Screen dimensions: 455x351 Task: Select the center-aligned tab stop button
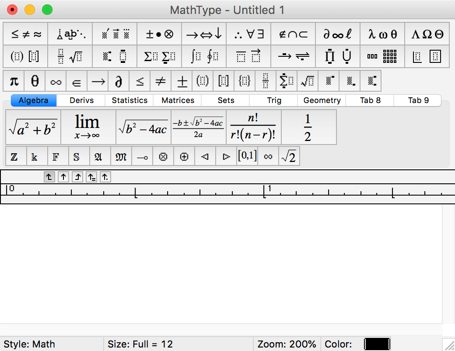[x=63, y=177]
